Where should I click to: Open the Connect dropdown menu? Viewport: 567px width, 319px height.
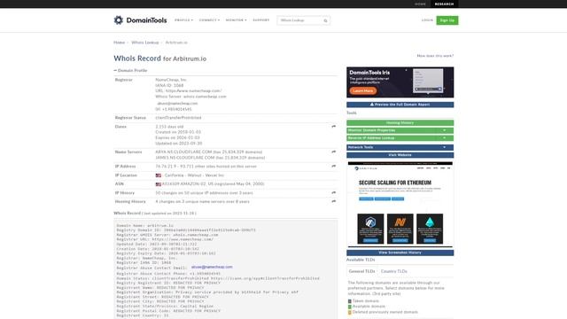[x=209, y=20]
